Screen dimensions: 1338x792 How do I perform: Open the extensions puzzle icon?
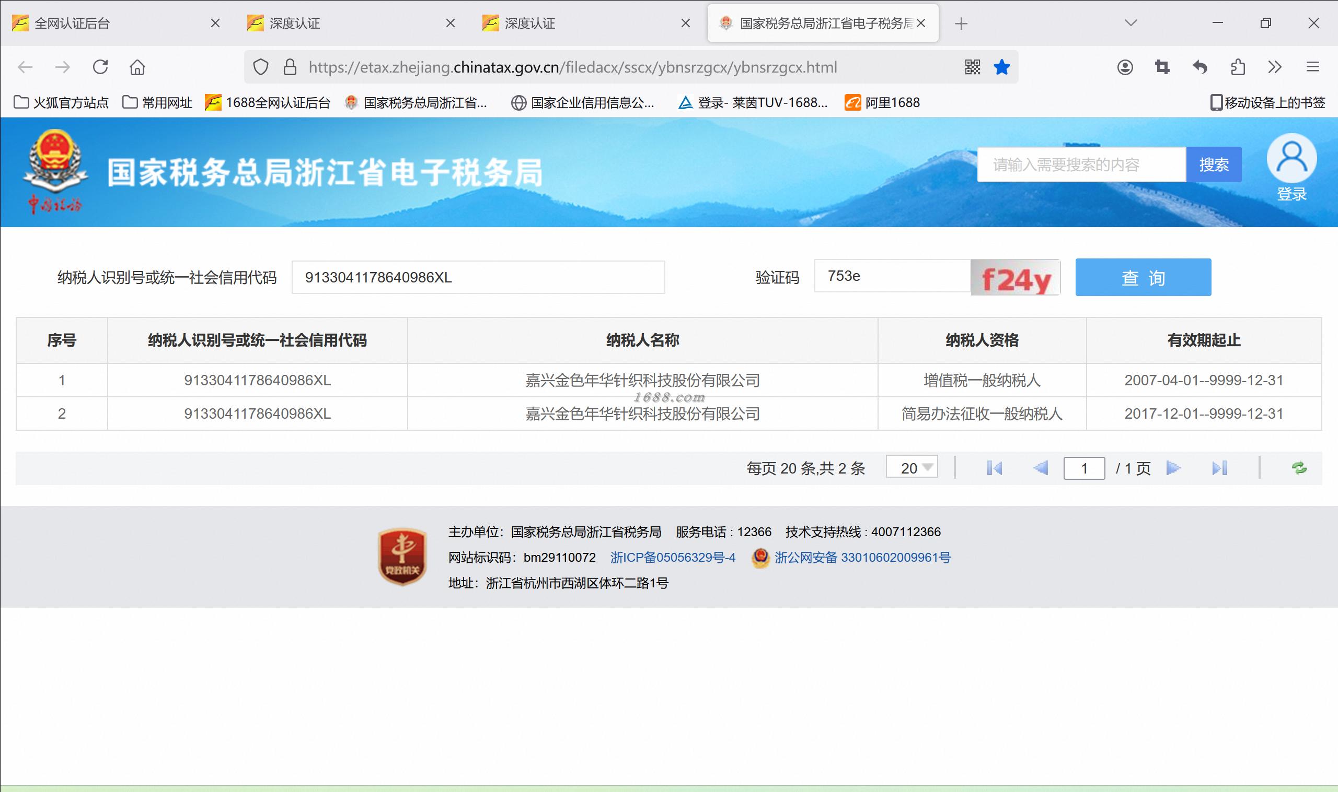coord(1238,67)
